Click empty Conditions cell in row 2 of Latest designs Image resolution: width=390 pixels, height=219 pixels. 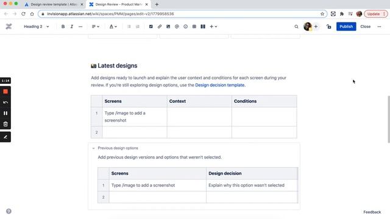264,132
